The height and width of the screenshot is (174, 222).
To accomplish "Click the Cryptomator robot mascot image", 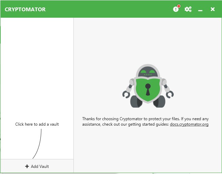I will tap(148, 86).
